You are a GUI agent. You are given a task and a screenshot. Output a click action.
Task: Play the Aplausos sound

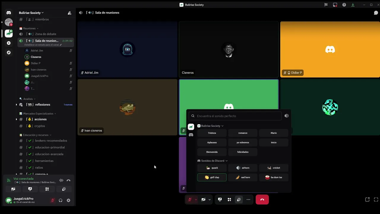click(x=212, y=142)
